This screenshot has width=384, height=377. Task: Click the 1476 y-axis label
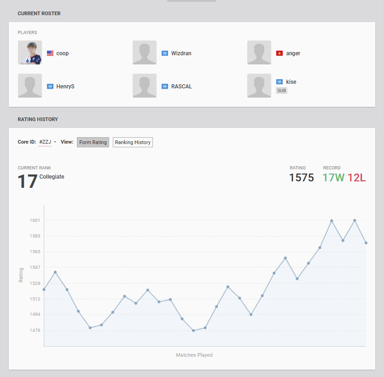35,331
